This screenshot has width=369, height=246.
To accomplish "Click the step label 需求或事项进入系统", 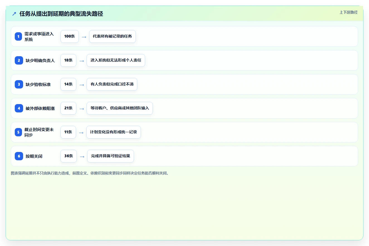I will click(39, 36).
